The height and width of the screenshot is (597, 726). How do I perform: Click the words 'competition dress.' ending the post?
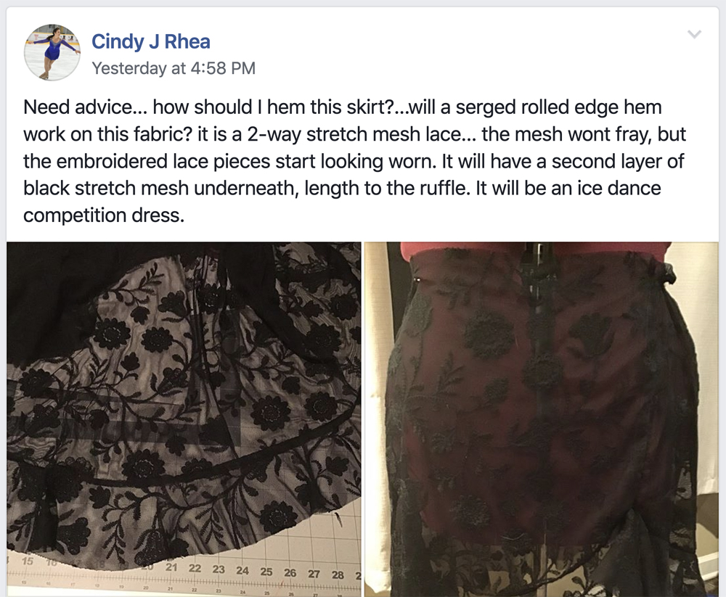pyautogui.click(x=104, y=215)
